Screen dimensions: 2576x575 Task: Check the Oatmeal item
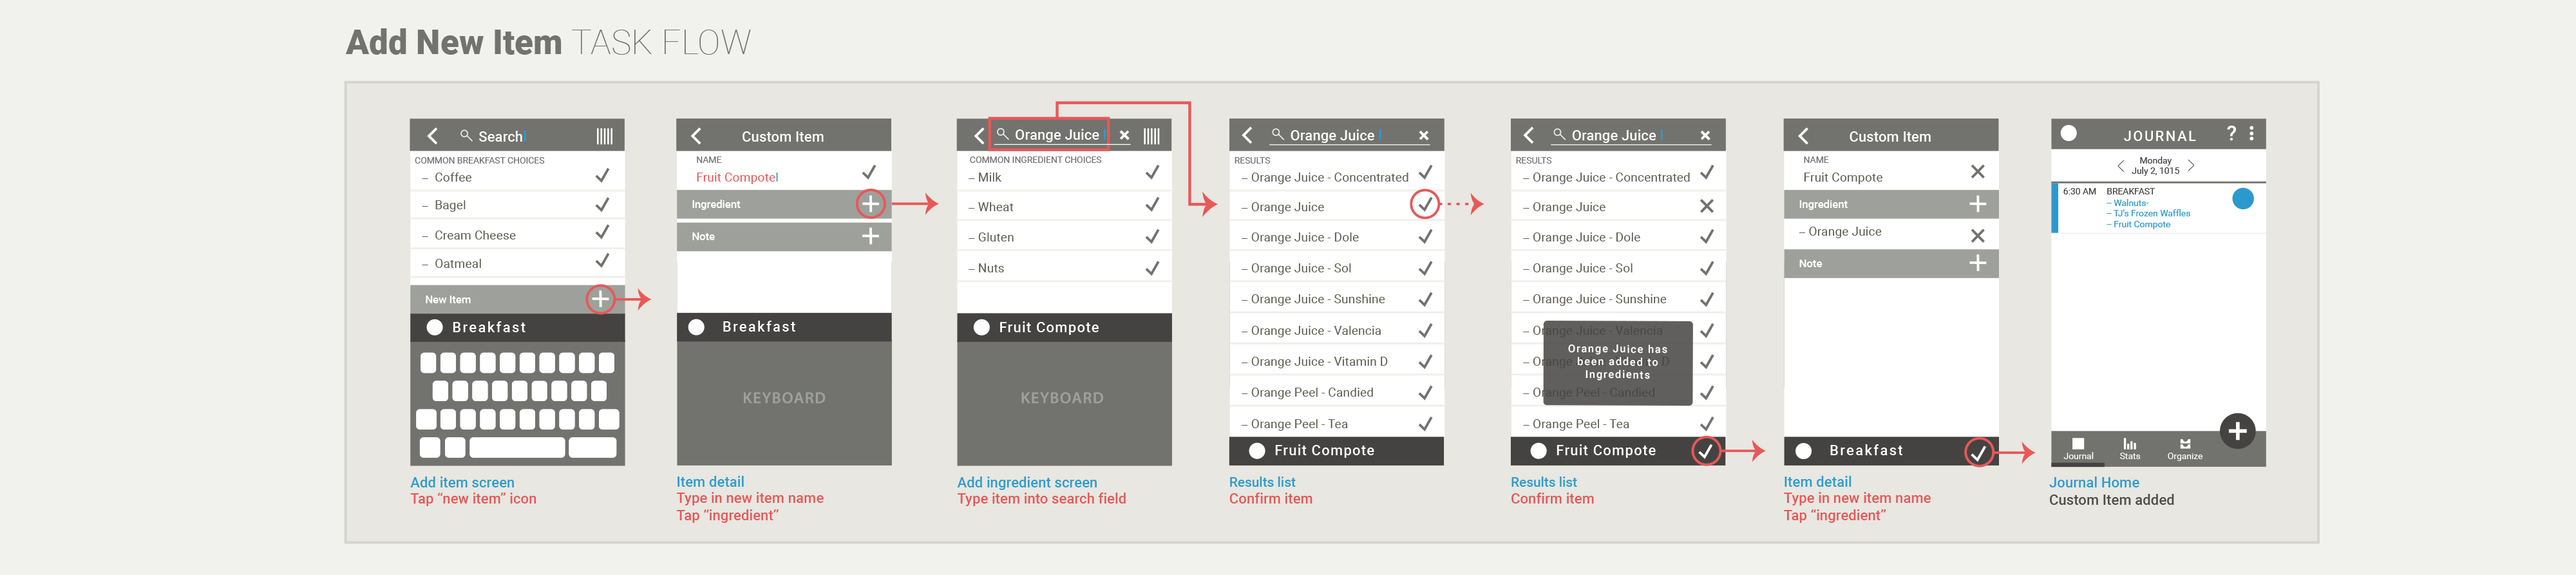(602, 261)
